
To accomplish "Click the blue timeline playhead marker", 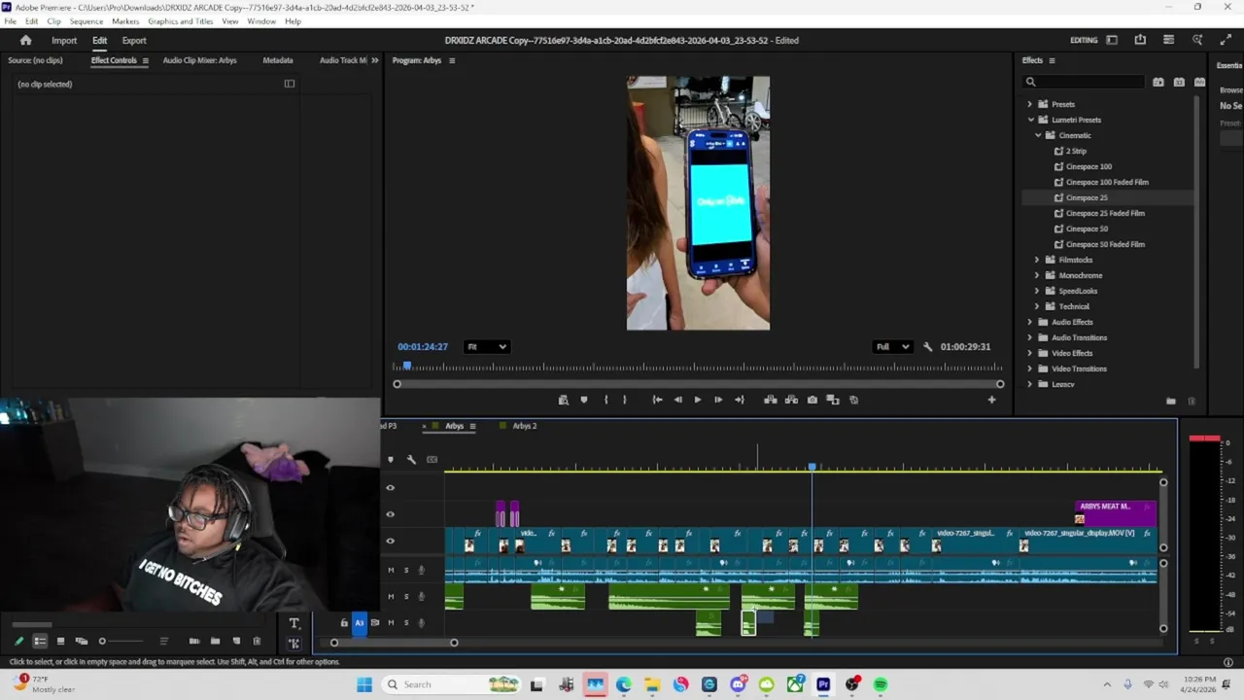I will pyautogui.click(x=812, y=468).
